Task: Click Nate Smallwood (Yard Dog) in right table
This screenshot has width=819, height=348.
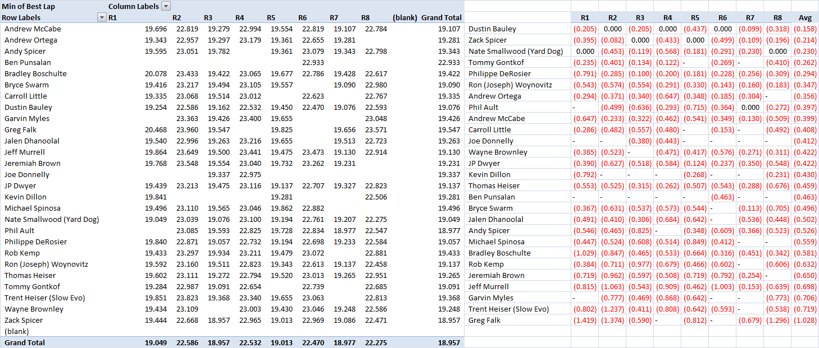Action: coord(516,51)
